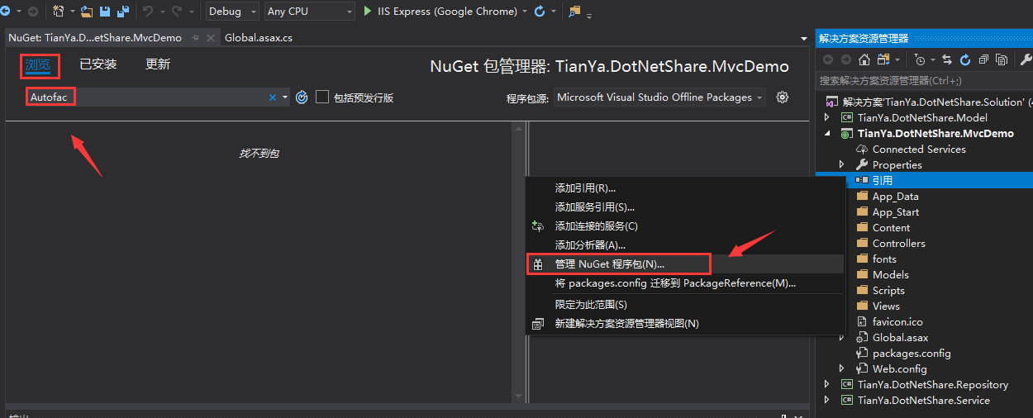Screen dimensions: 1033x418
Task: Click the Undo toolbar icon
Action: 147,12
